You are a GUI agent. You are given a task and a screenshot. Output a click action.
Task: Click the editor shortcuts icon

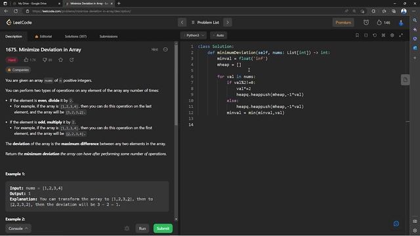[x=383, y=35]
